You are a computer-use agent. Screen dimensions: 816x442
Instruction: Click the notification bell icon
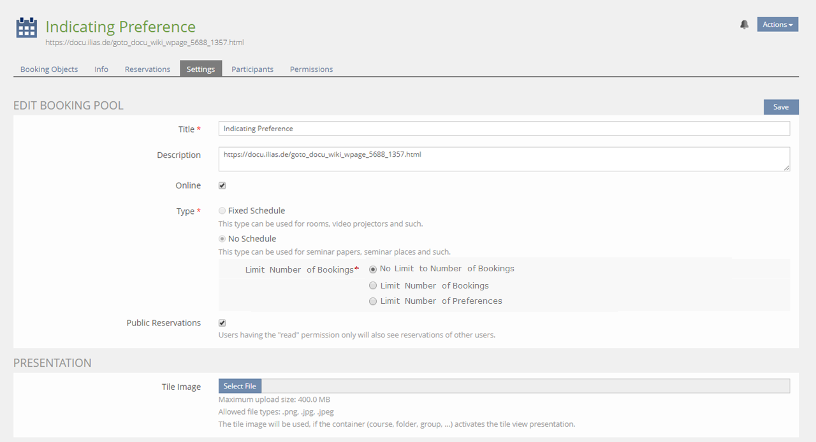click(x=744, y=25)
